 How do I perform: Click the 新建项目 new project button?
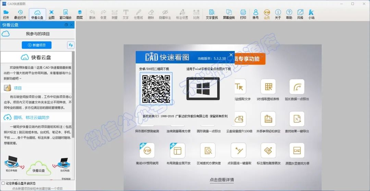coord(37,45)
